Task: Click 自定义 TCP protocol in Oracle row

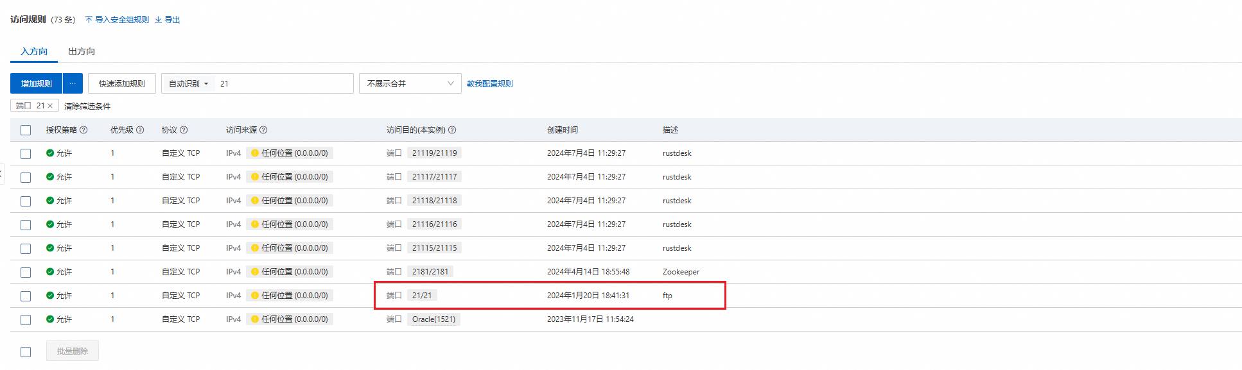Action: coord(180,319)
